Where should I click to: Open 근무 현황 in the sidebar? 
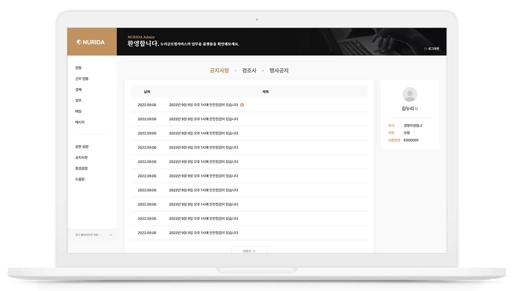coord(82,79)
